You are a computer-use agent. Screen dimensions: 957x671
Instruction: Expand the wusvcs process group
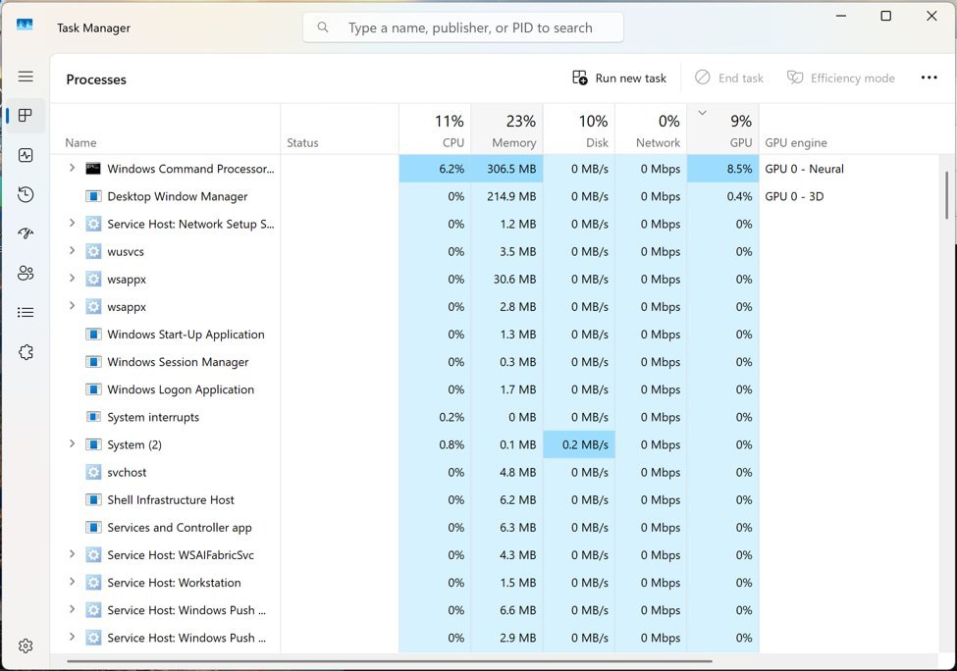pyautogui.click(x=72, y=251)
